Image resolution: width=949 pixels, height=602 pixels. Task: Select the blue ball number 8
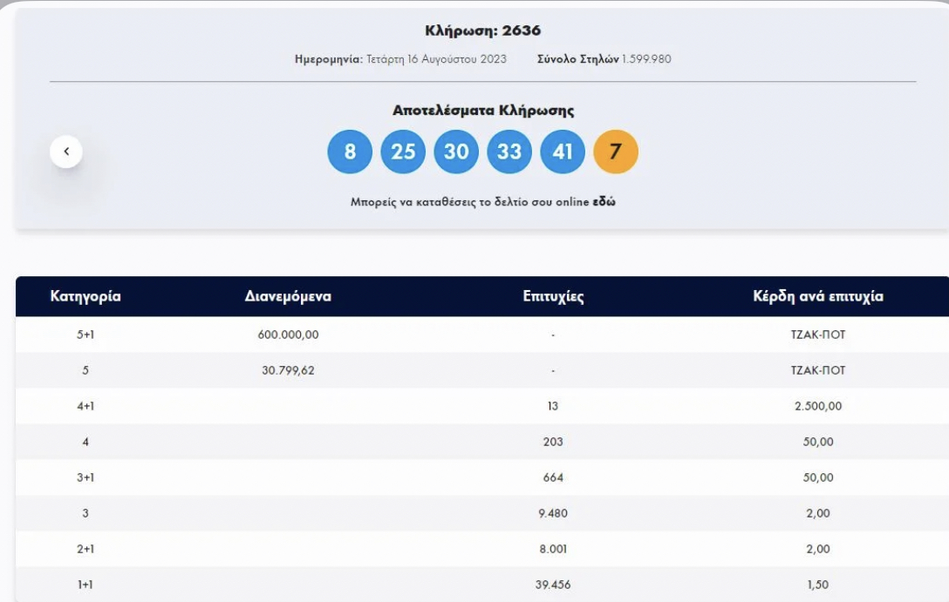pyautogui.click(x=350, y=152)
